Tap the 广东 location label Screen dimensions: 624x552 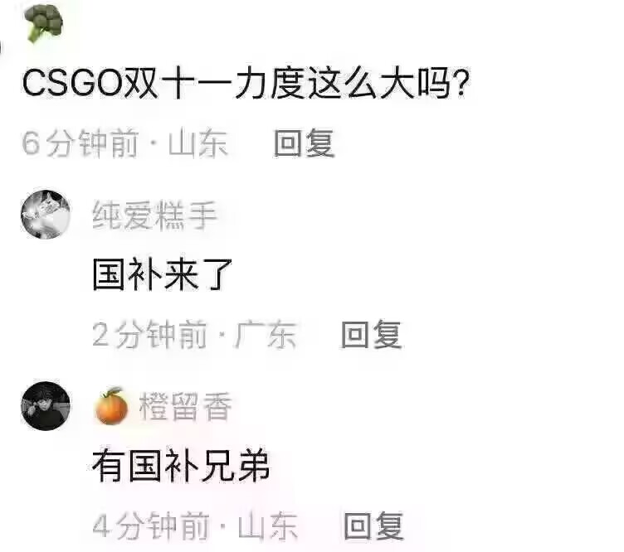266,334
